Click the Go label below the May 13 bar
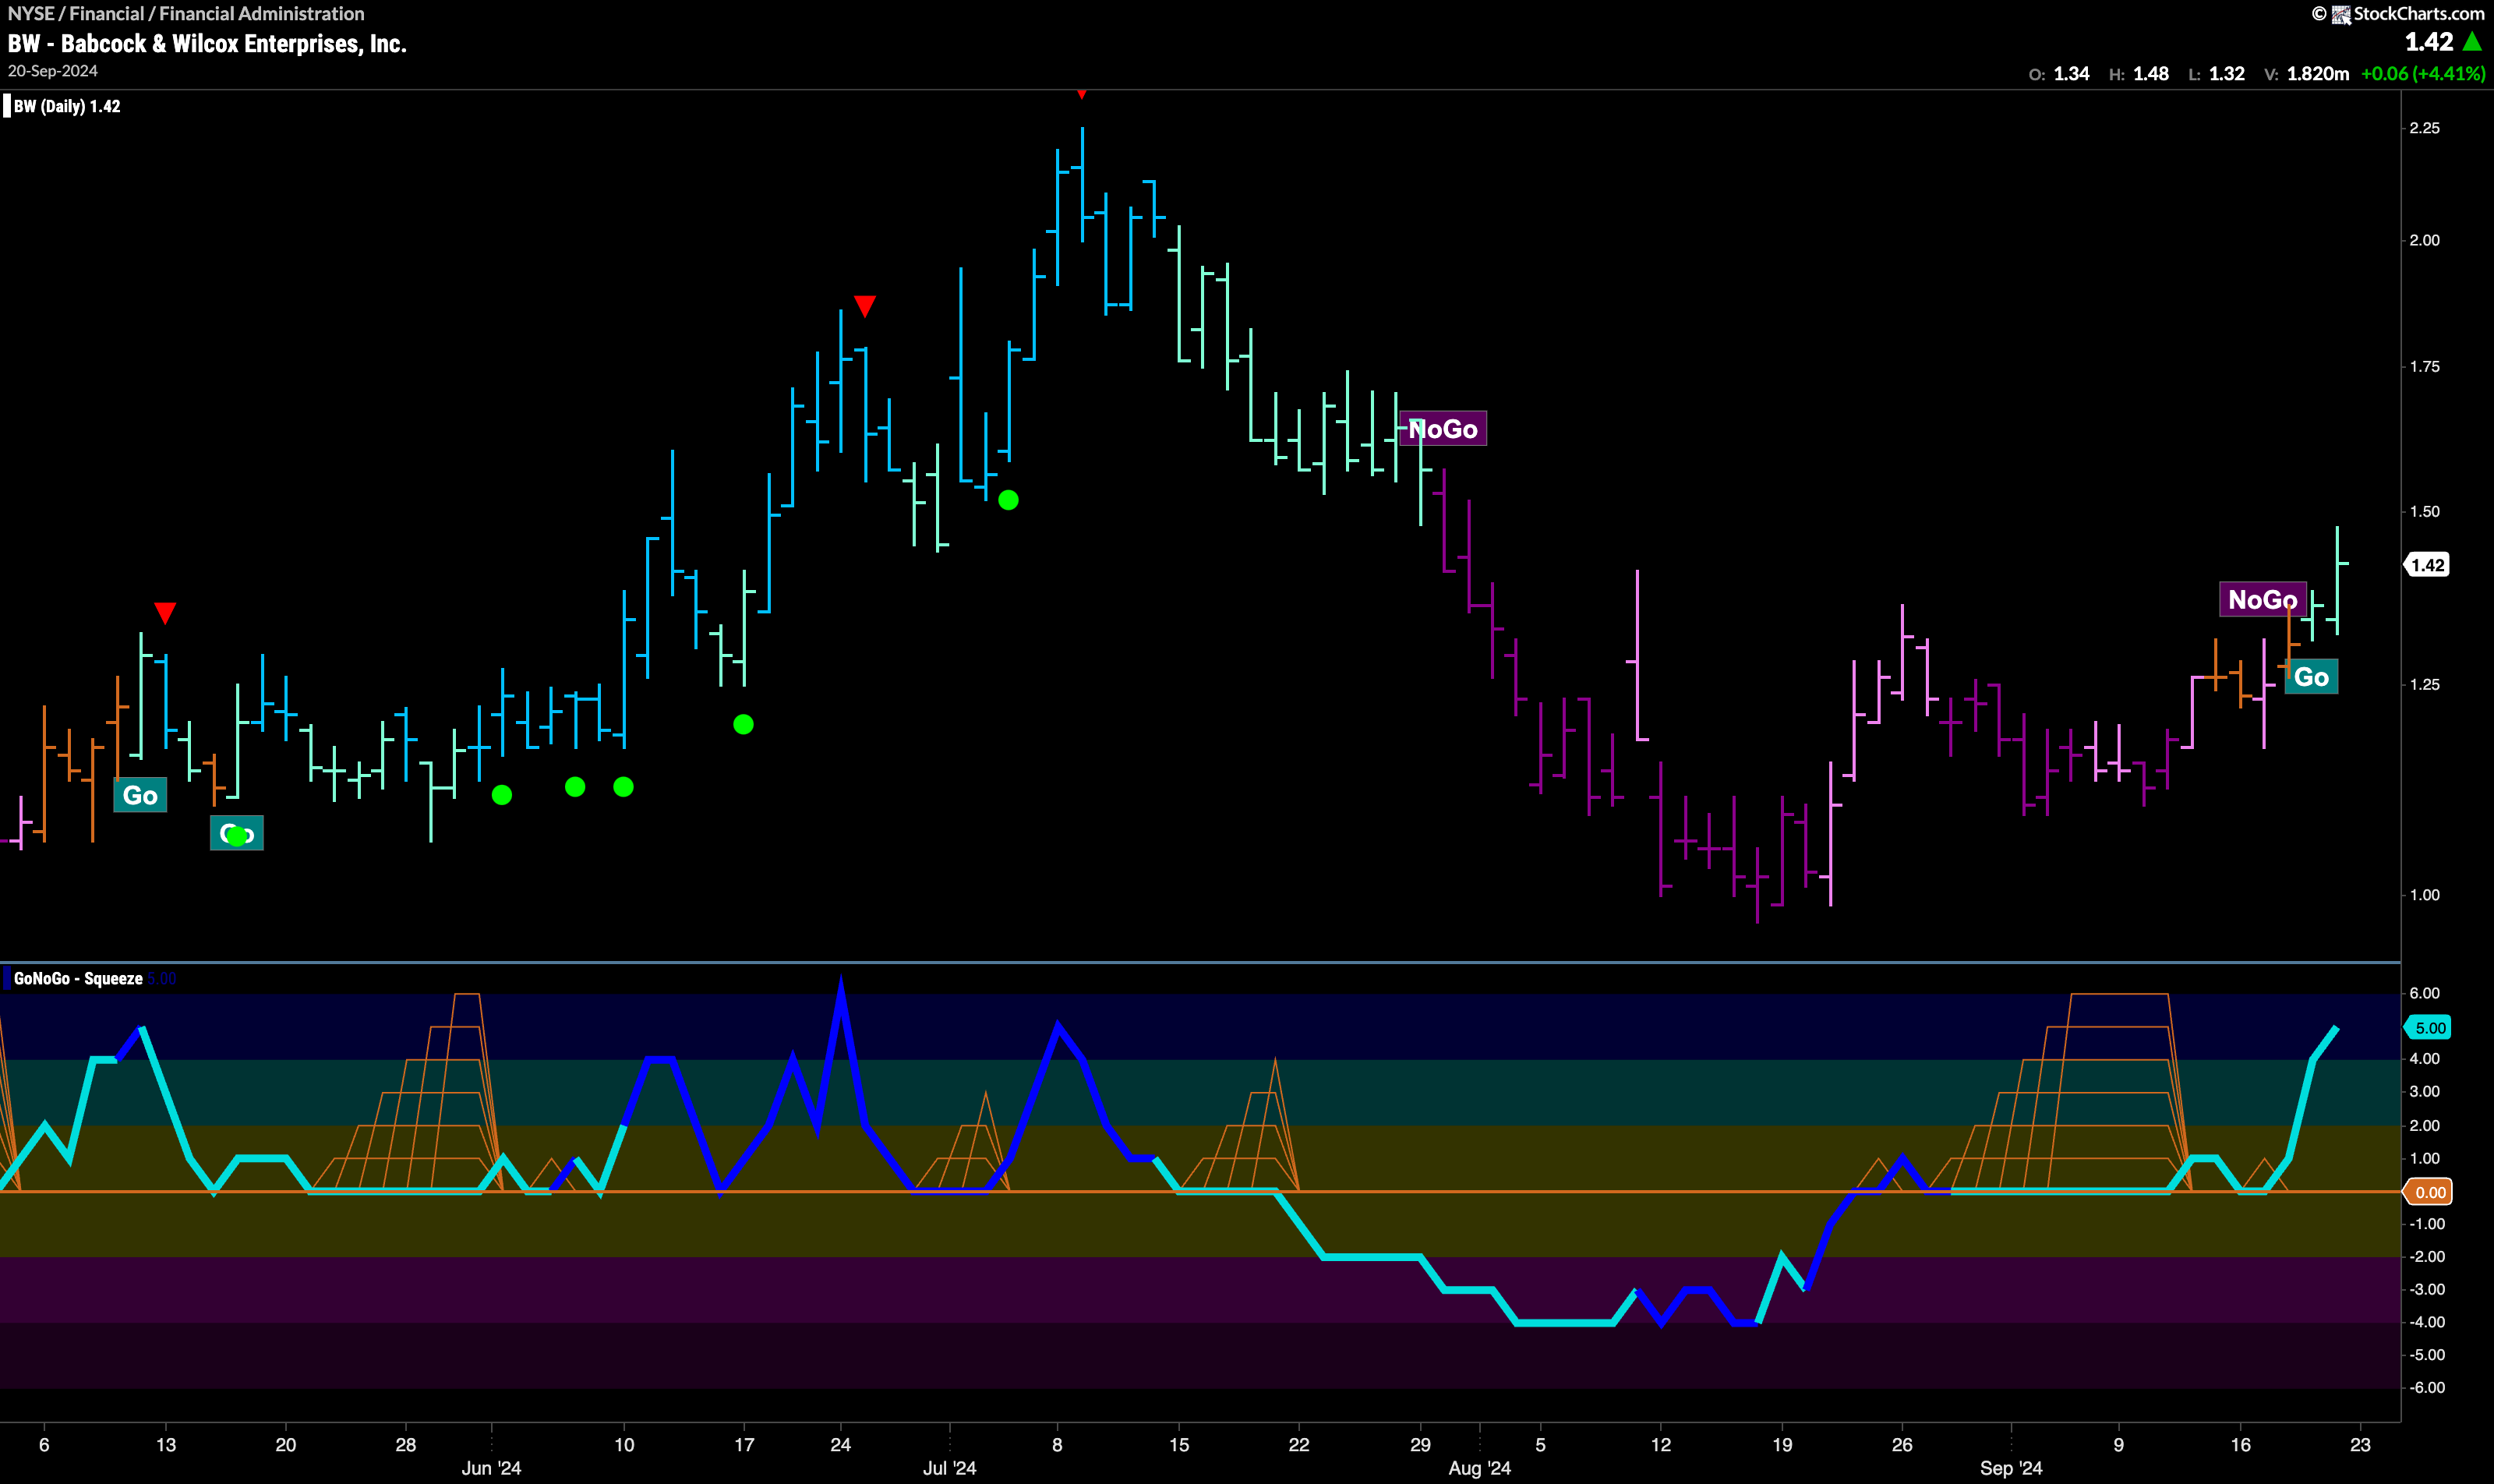 click(140, 795)
